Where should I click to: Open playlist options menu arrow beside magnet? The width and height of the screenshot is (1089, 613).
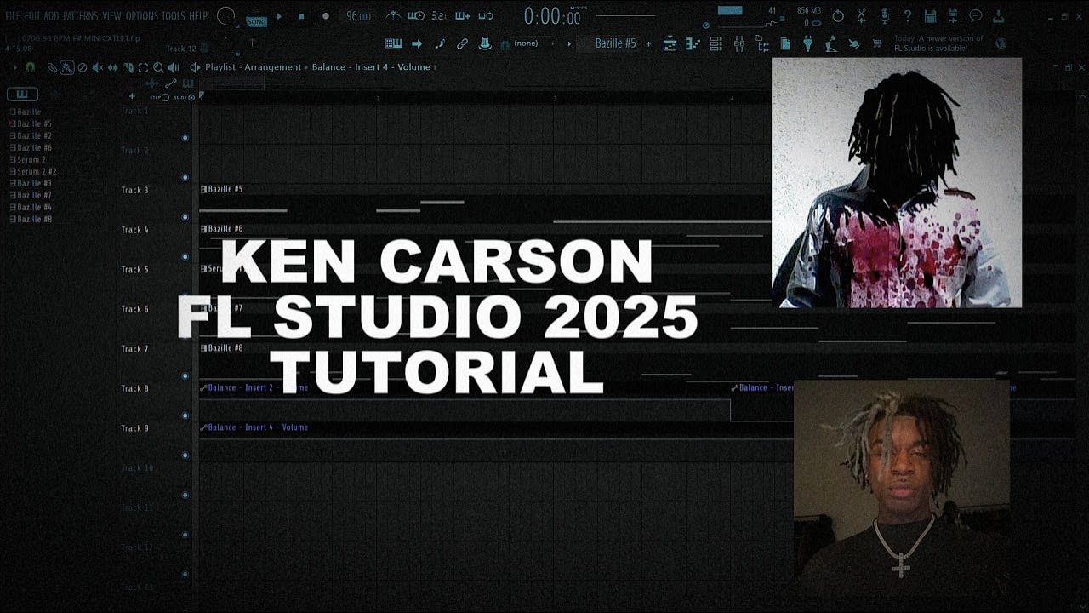[15, 67]
